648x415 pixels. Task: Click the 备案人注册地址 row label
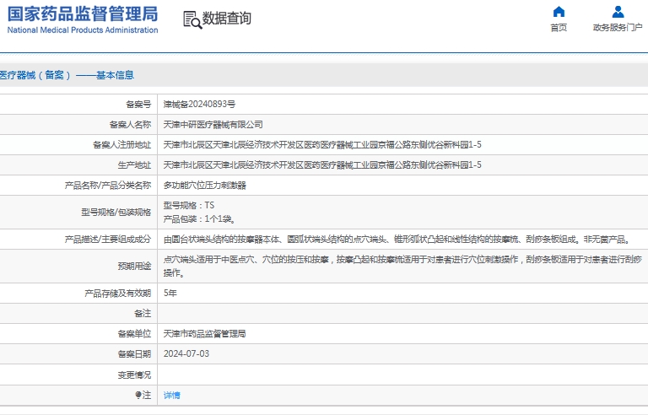click(121, 145)
